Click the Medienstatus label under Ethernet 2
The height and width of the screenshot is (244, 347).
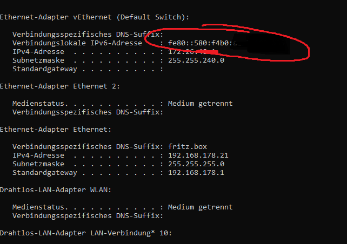tap(40, 104)
